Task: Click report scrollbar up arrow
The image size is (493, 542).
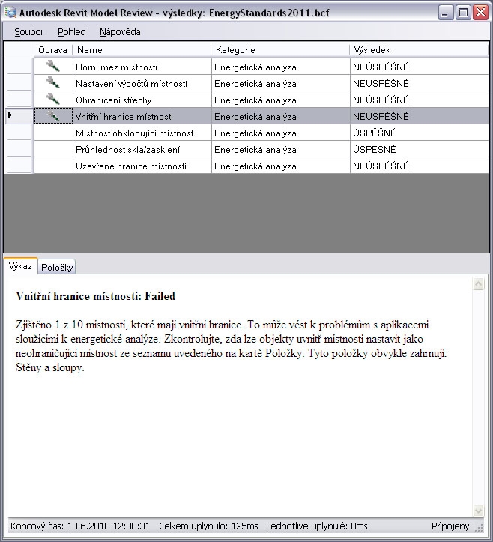Action: [479, 284]
